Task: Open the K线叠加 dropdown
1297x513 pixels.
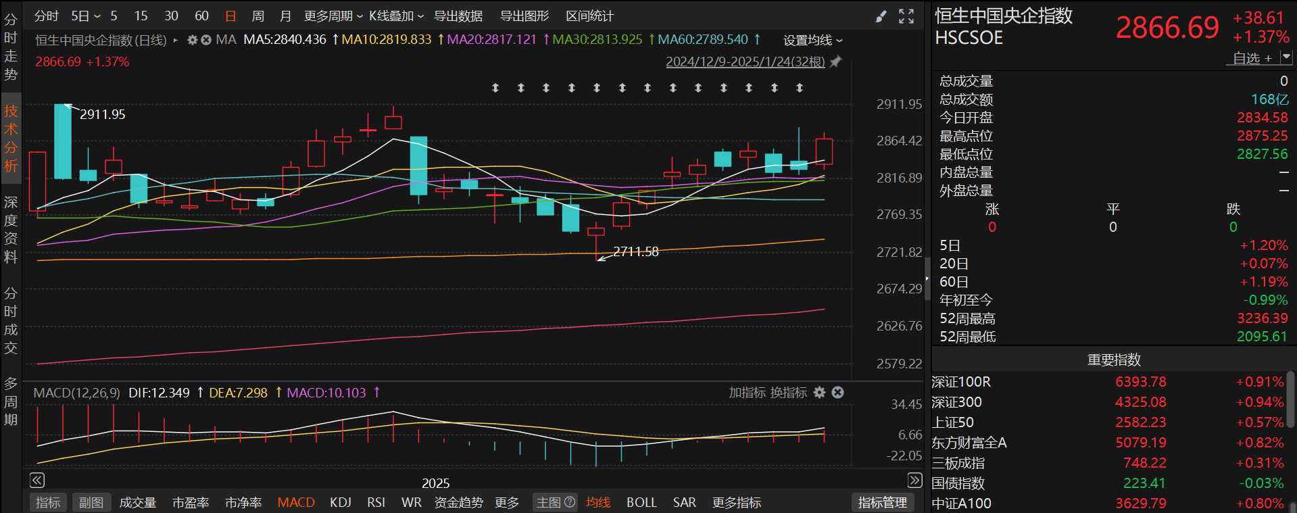Action: [x=396, y=16]
